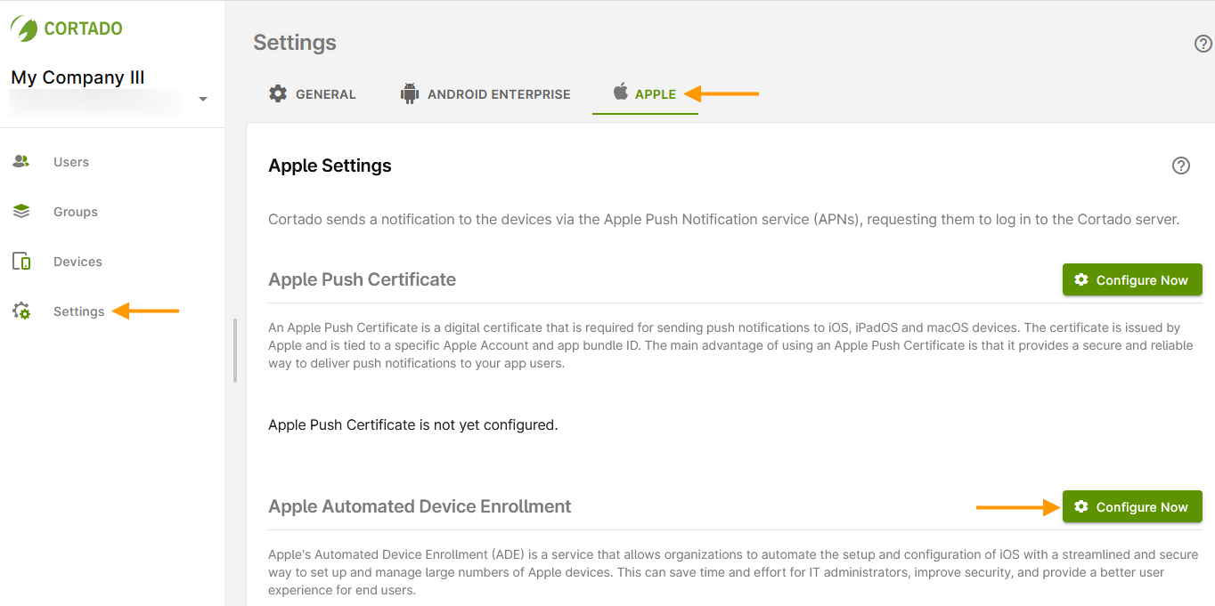Click the Android robot icon on the tab
This screenshot has height=606, width=1215.
[x=409, y=93]
